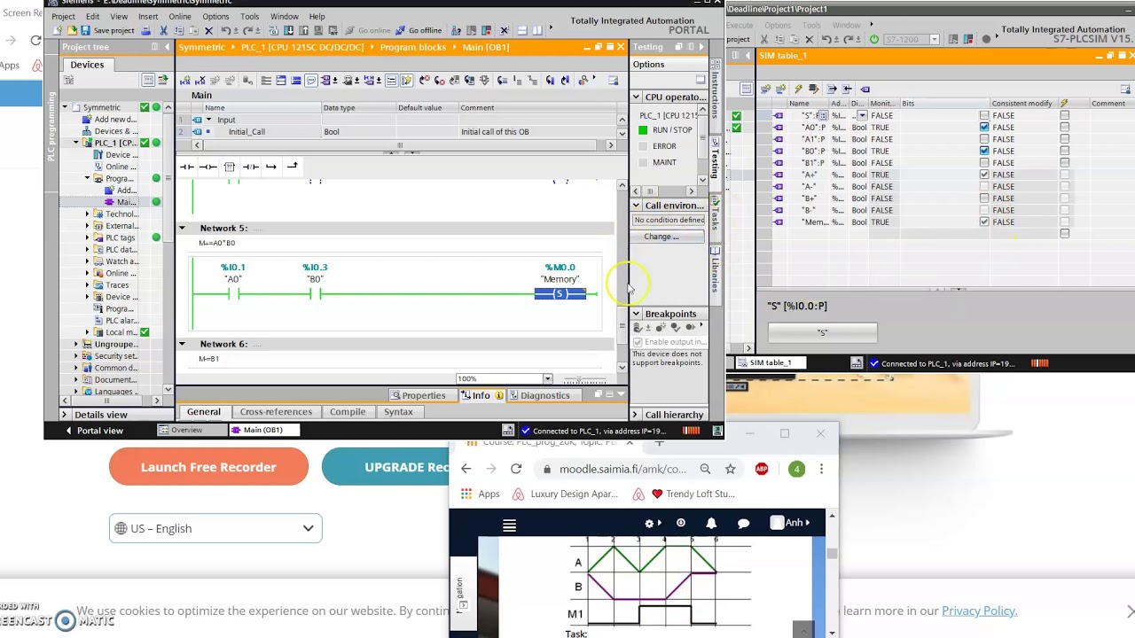The height and width of the screenshot is (638, 1135).
Task: Close the branch in ladder toolbar
Action: (x=293, y=167)
